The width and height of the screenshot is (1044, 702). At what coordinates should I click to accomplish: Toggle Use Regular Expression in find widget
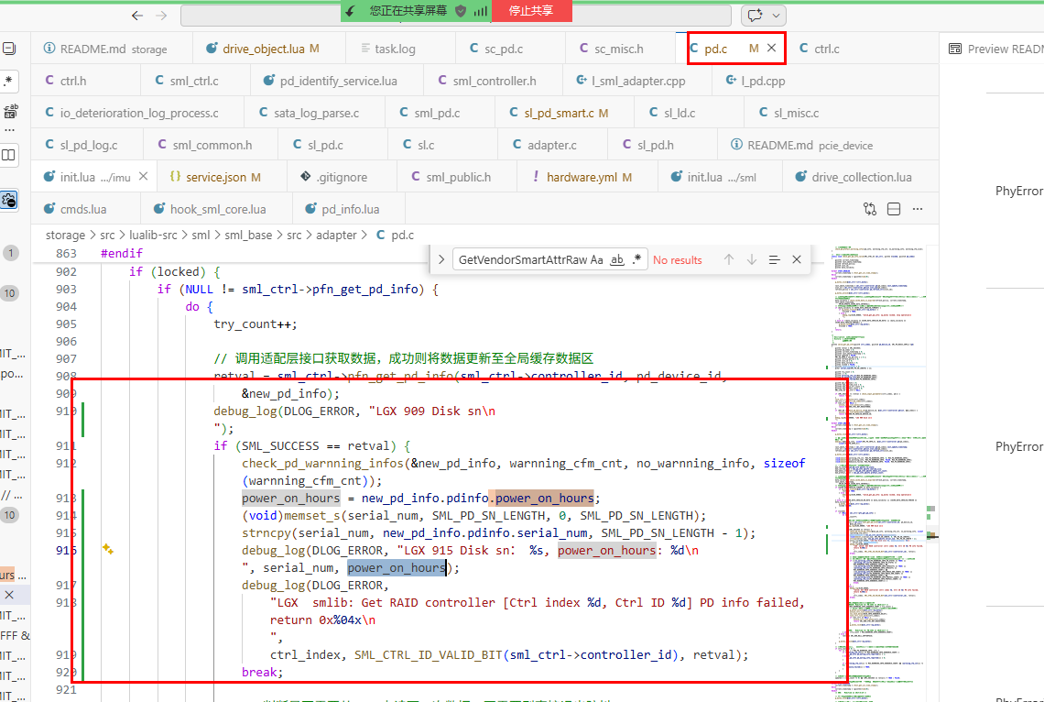[636, 259]
